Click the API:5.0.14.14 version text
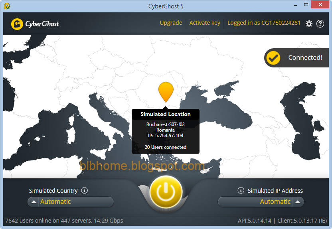Image resolution: width=332 pixels, height=229 pixels. point(255,221)
